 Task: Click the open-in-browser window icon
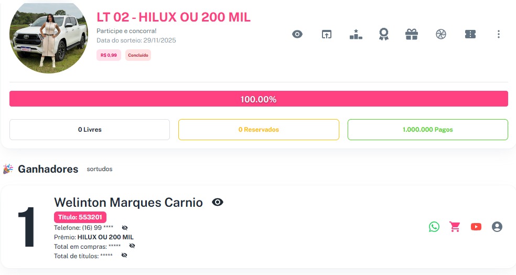click(x=327, y=35)
